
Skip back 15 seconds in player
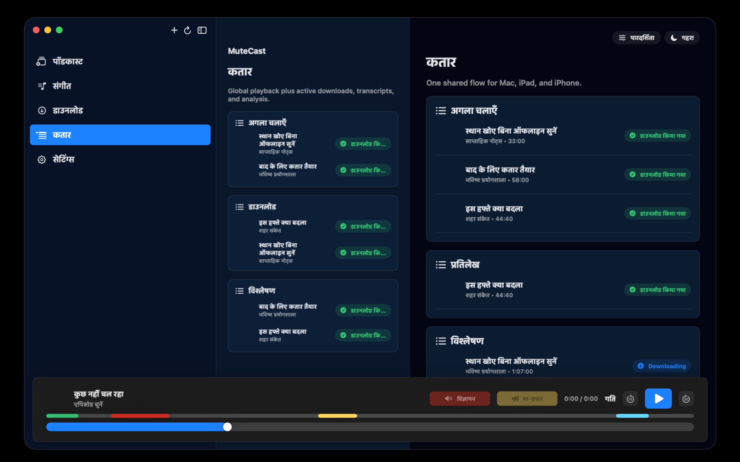pos(630,399)
